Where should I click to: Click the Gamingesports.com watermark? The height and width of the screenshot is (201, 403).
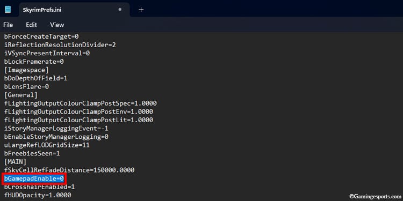tap(376, 196)
